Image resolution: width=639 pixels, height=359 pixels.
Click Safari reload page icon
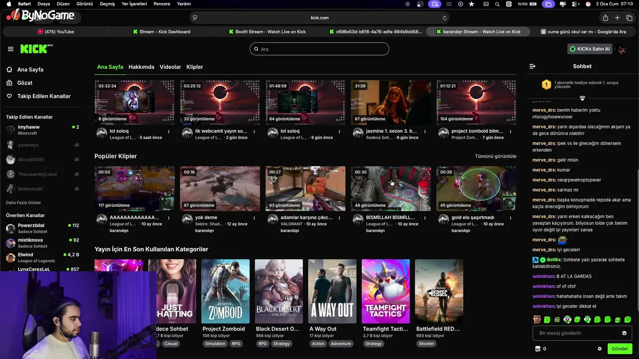coord(444,18)
